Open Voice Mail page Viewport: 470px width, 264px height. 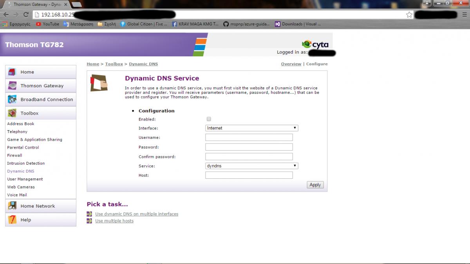(x=17, y=195)
